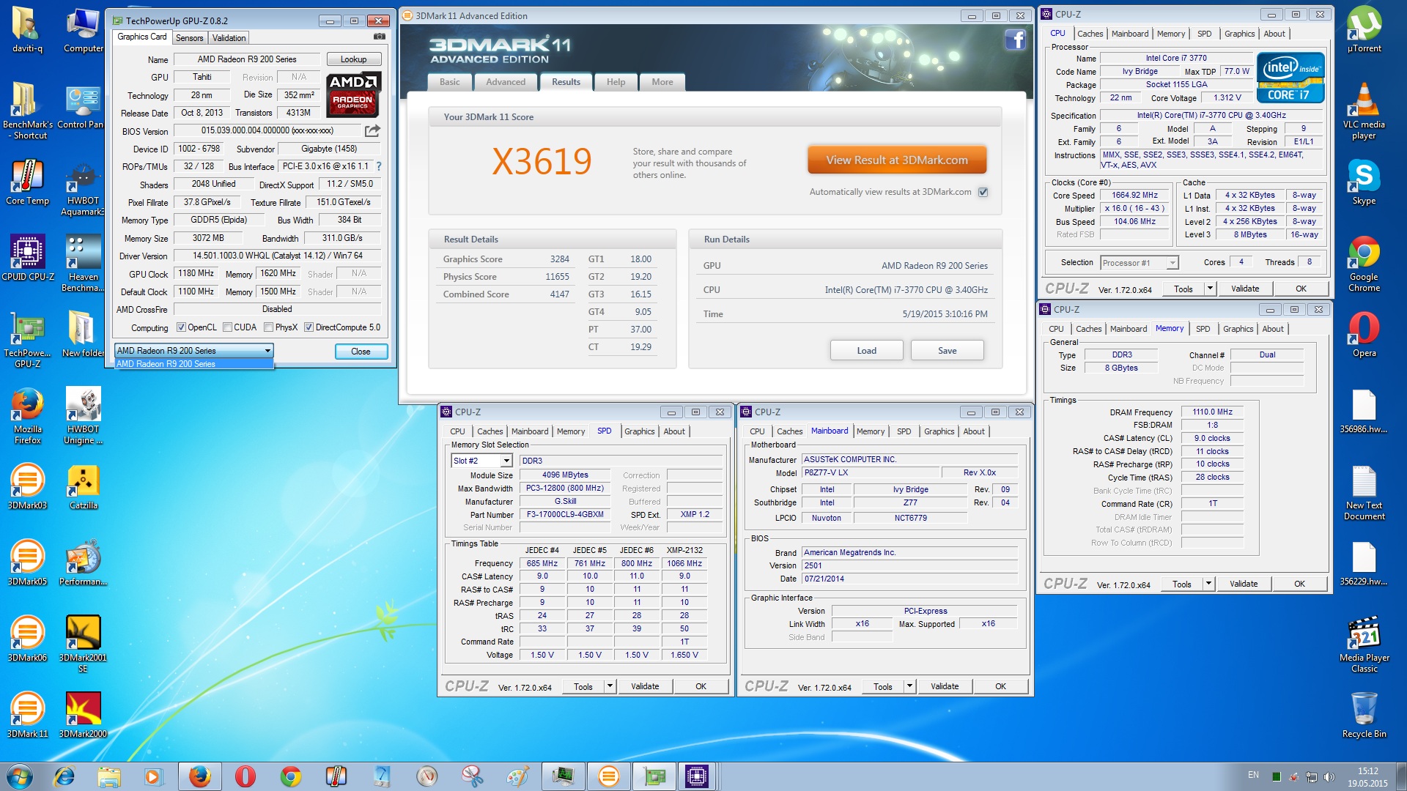Open the Google Chrome desktop shortcut
Screen dimensions: 1407x791
1364,264
